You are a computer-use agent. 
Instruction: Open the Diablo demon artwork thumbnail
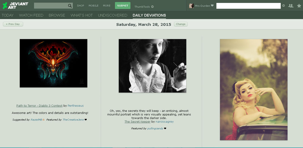(x=54, y=63)
